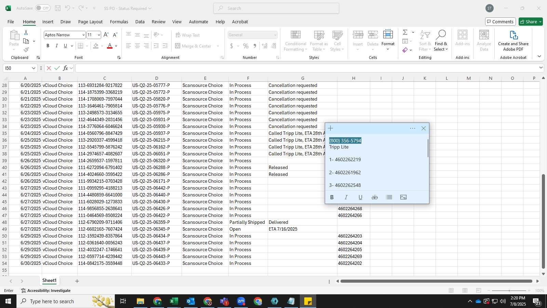Select the Sheet1 tab
Viewport: 547px width, 308px height.
tap(49, 281)
